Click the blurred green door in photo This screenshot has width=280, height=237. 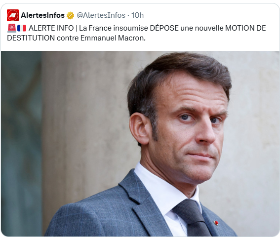pyautogui.click(x=21, y=143)
